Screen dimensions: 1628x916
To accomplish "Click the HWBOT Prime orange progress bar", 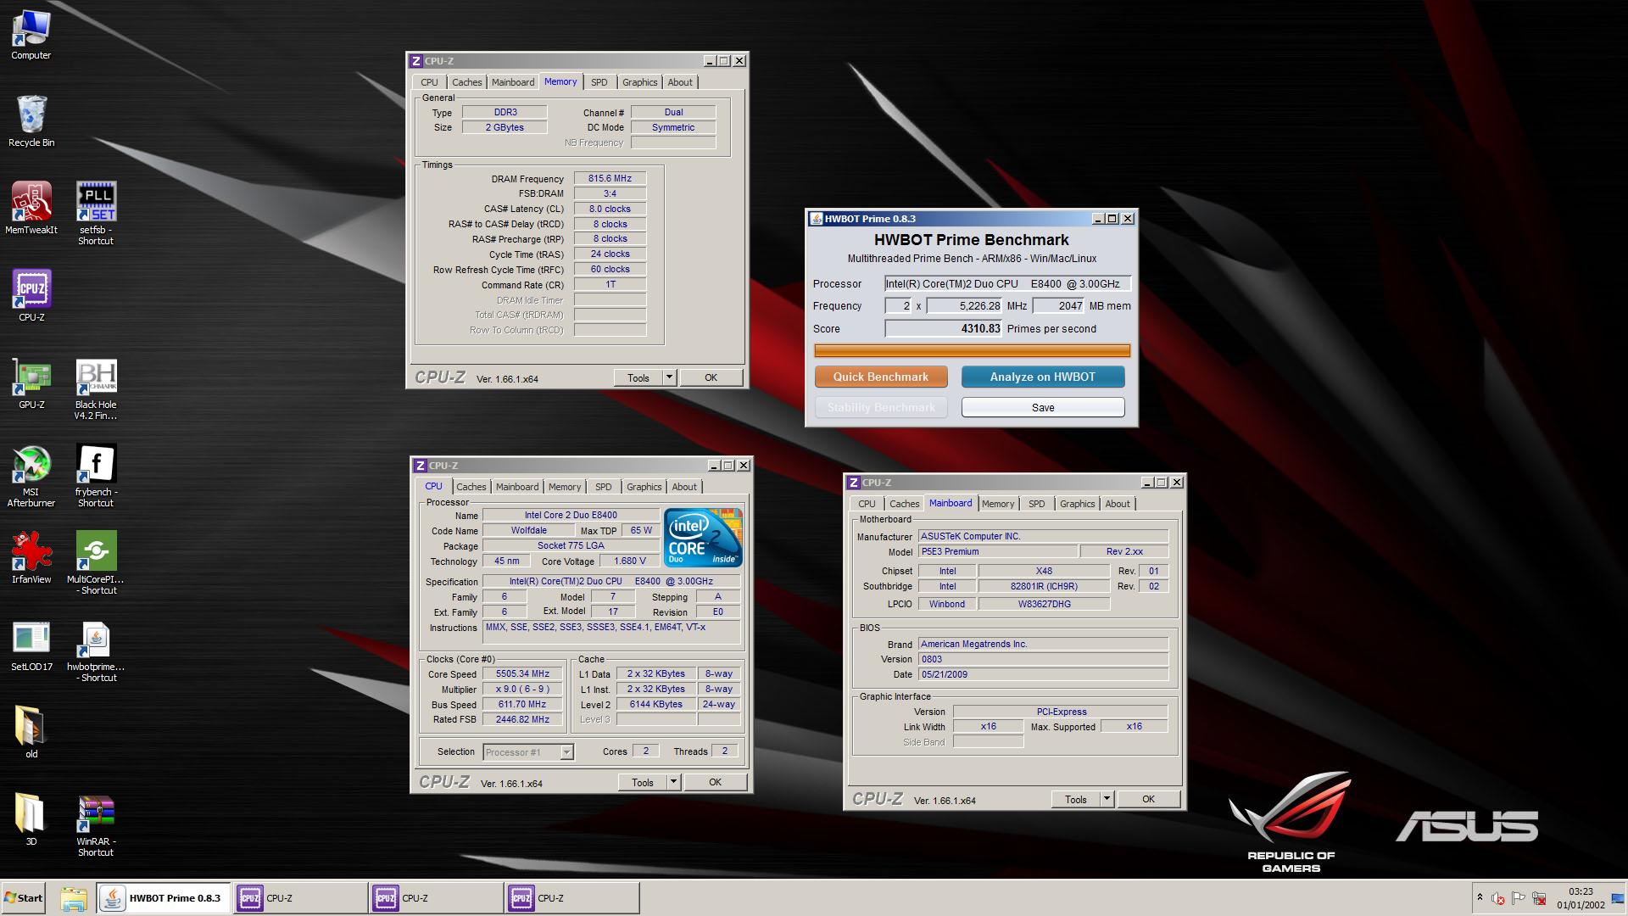I will click(972, 350).
